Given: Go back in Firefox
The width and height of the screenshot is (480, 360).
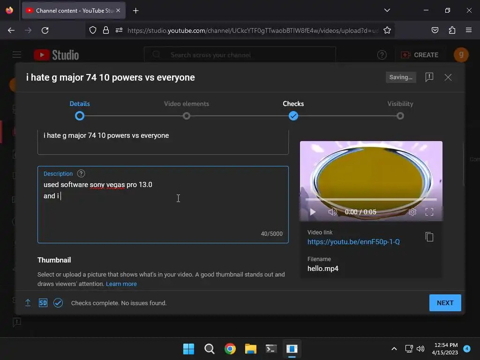Looking at the screenshot, I should [11, 30].
